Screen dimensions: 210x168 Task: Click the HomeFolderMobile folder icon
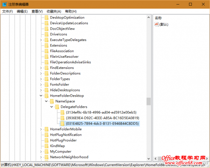pyautogui.click(x=47, y=129)
